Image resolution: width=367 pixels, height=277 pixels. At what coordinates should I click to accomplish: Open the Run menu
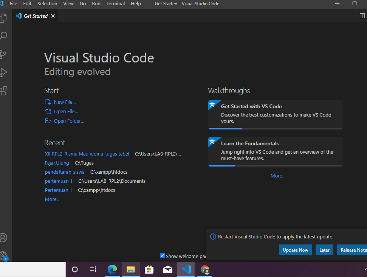96,4
